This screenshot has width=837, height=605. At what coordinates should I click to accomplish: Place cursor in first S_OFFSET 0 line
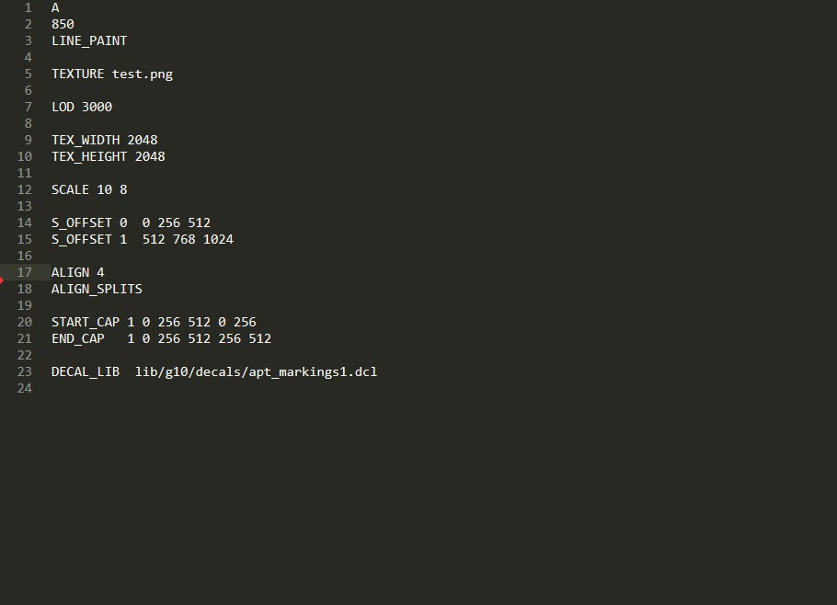pyautogui.click(x=131, y=223)
